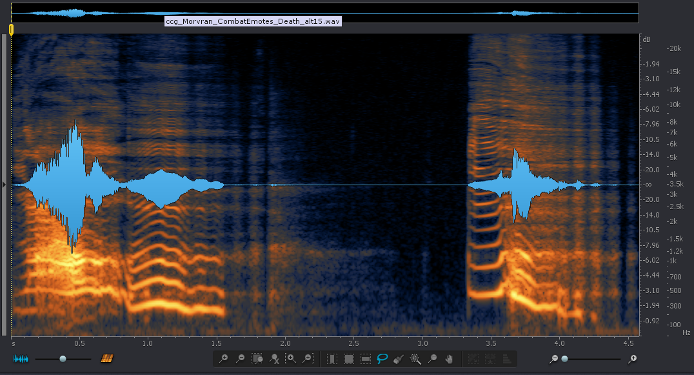Click the 2.5 second mark on time ruler
The width and height of the screenshot is (694, 375).
coord(353,343)
